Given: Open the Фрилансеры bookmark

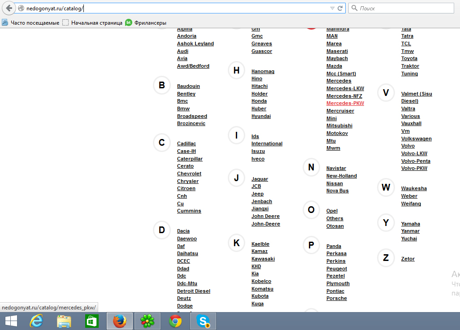Looking at the screenshot, I should [x=146, y=22].
